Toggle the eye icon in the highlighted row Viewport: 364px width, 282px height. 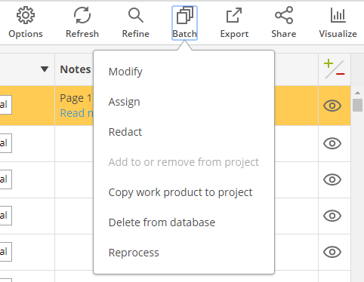point(332,106)
